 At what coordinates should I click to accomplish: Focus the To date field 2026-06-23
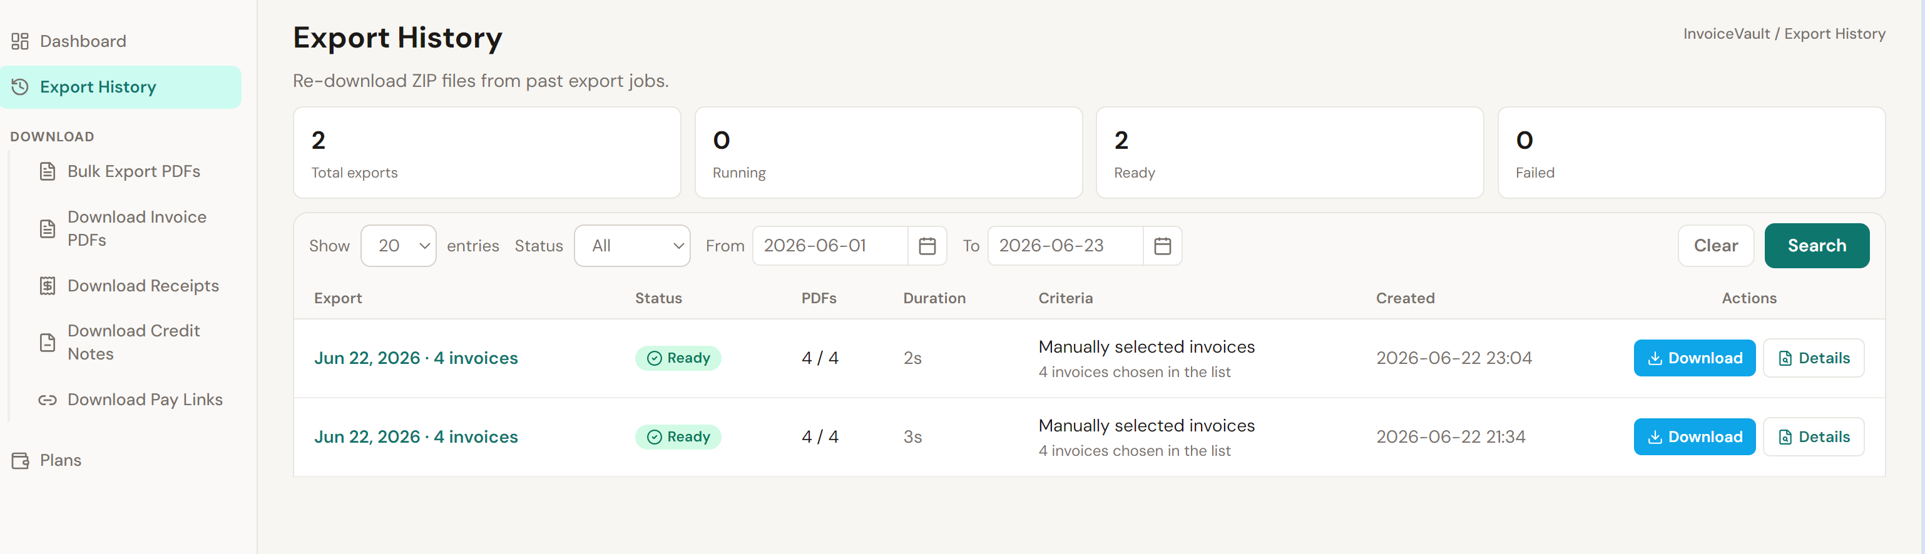1066,246
